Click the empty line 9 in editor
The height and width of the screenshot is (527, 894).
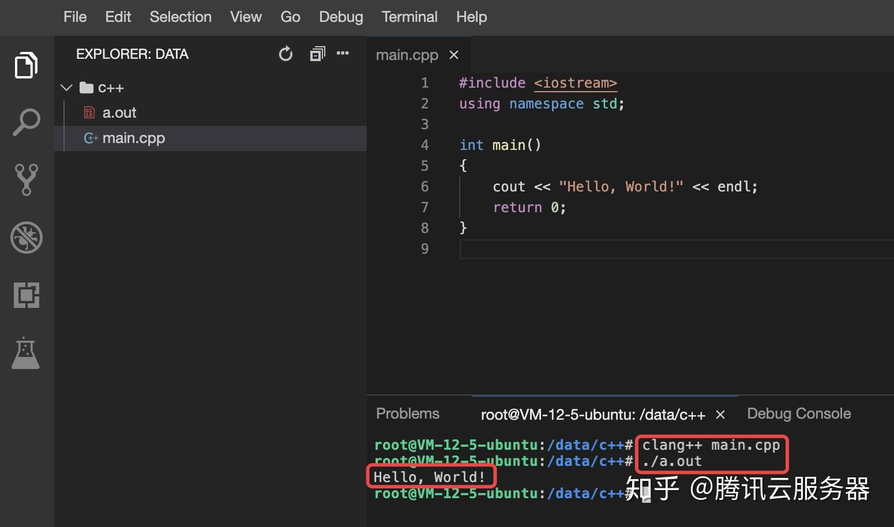coord(676,249)
